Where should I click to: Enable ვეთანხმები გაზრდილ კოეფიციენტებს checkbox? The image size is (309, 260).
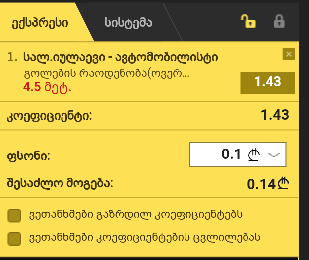click(x=14, y=216)
